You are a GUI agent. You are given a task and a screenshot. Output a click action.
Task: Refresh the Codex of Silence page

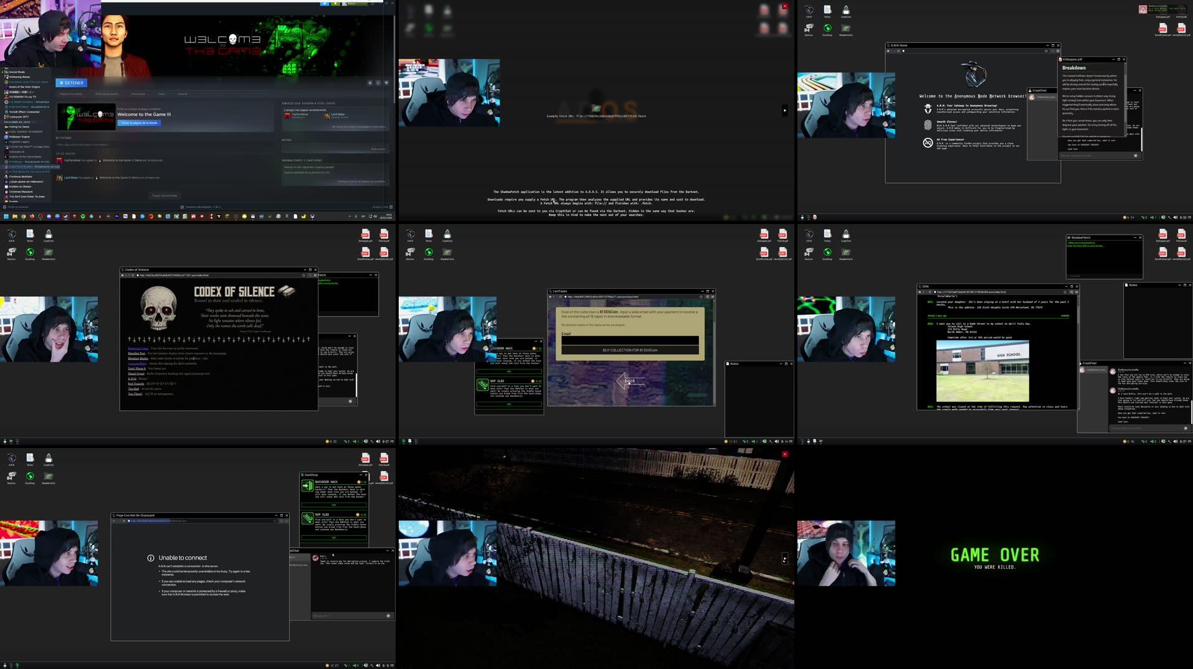(133, 276)
